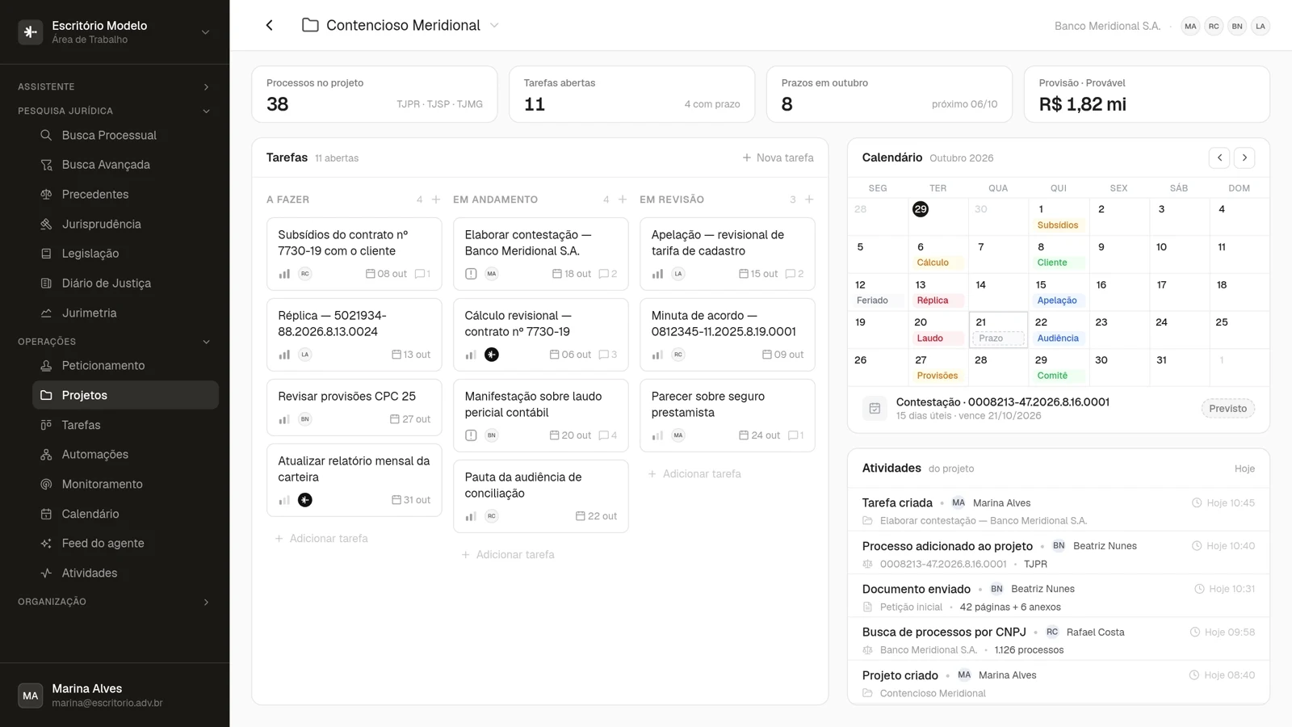Go to the next calendar month
The width and height of the screenshot is (1292, 727).
(1244, 158)
